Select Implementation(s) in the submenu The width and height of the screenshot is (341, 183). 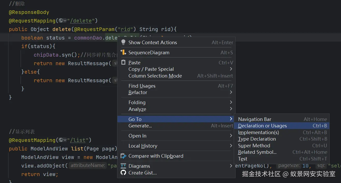[x=258, y=132]
